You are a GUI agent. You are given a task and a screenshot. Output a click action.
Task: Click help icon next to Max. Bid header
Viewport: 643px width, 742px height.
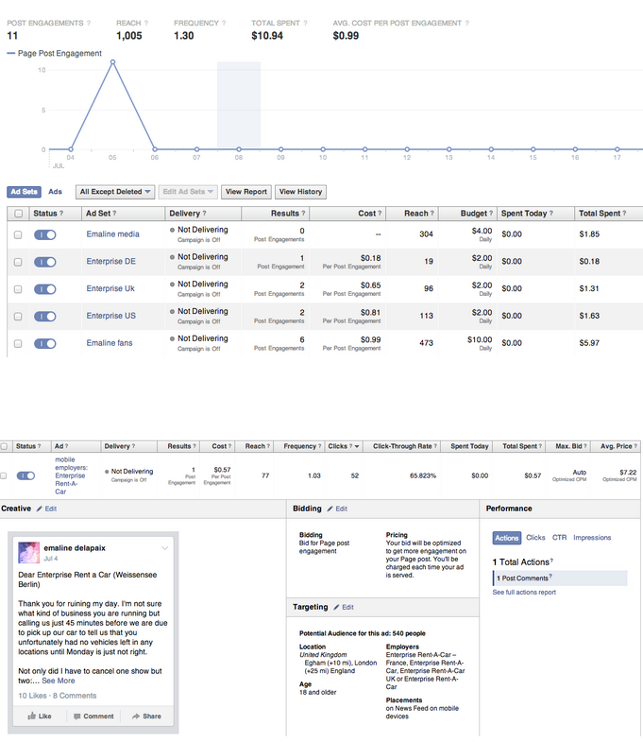coord(585,446)
